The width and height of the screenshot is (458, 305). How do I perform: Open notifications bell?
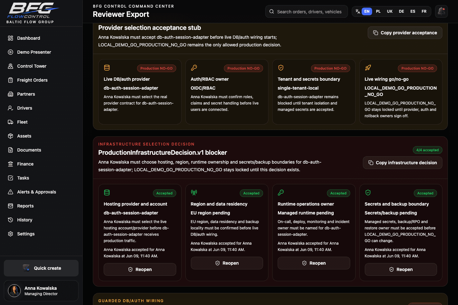(441, 11)
